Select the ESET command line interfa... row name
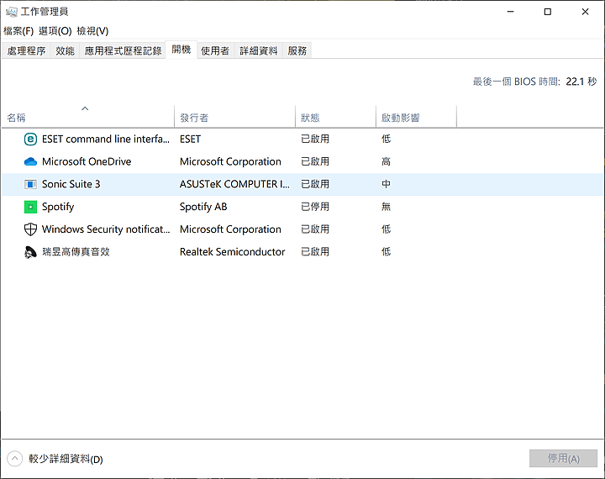This screenshot has width=605, height=479. click(x=106, y=139)
